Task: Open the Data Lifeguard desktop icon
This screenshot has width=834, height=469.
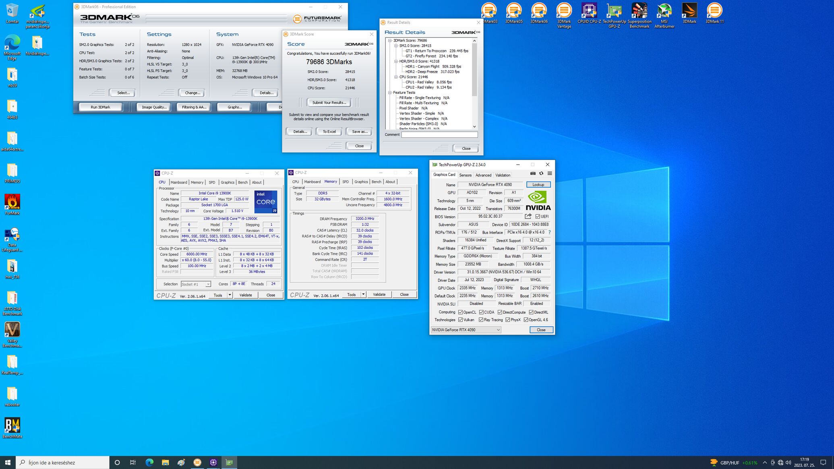Action: pyautogui.click(x=12, y=240)
